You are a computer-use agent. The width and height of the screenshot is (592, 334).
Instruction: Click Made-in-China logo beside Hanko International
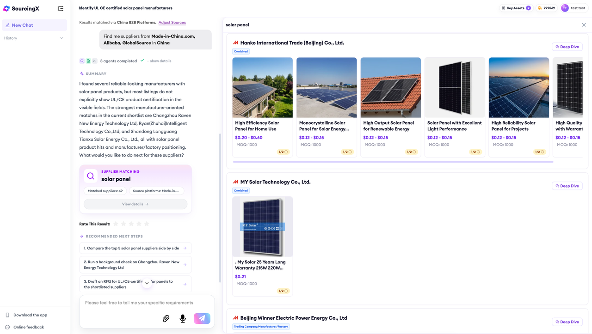click(235, 43)
